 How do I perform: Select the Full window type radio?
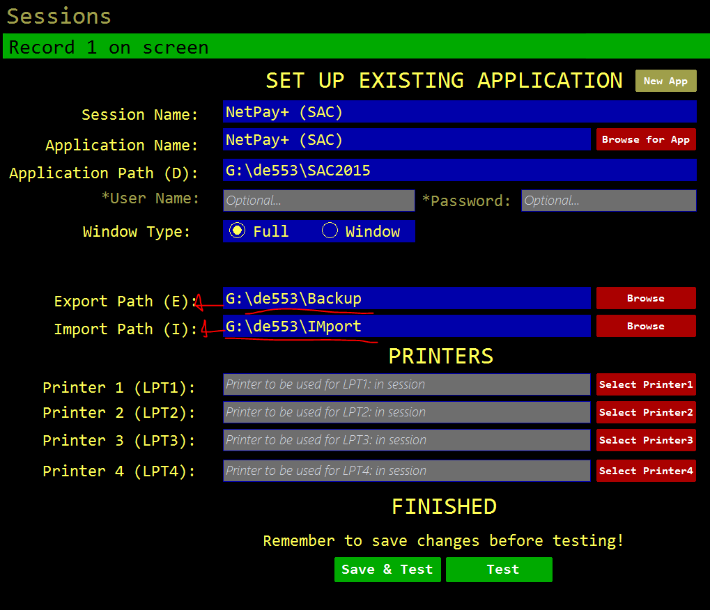[238, 230]
